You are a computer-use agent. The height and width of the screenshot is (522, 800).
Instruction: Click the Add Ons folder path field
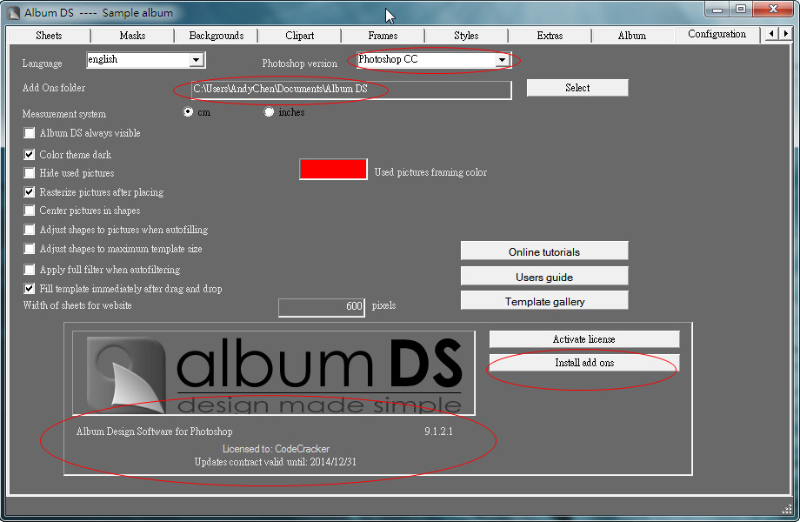[x=350, y=90]
